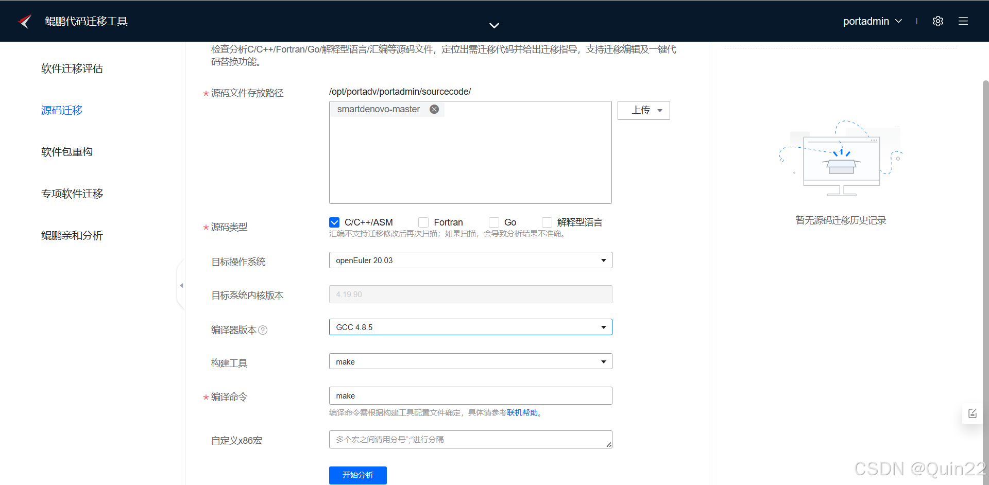Click the Kunpeng red logo icon

[25, 21]
